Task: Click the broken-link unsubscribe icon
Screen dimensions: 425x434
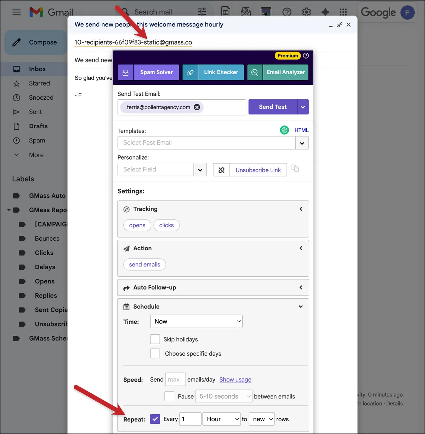Action: tap(221, 170)
